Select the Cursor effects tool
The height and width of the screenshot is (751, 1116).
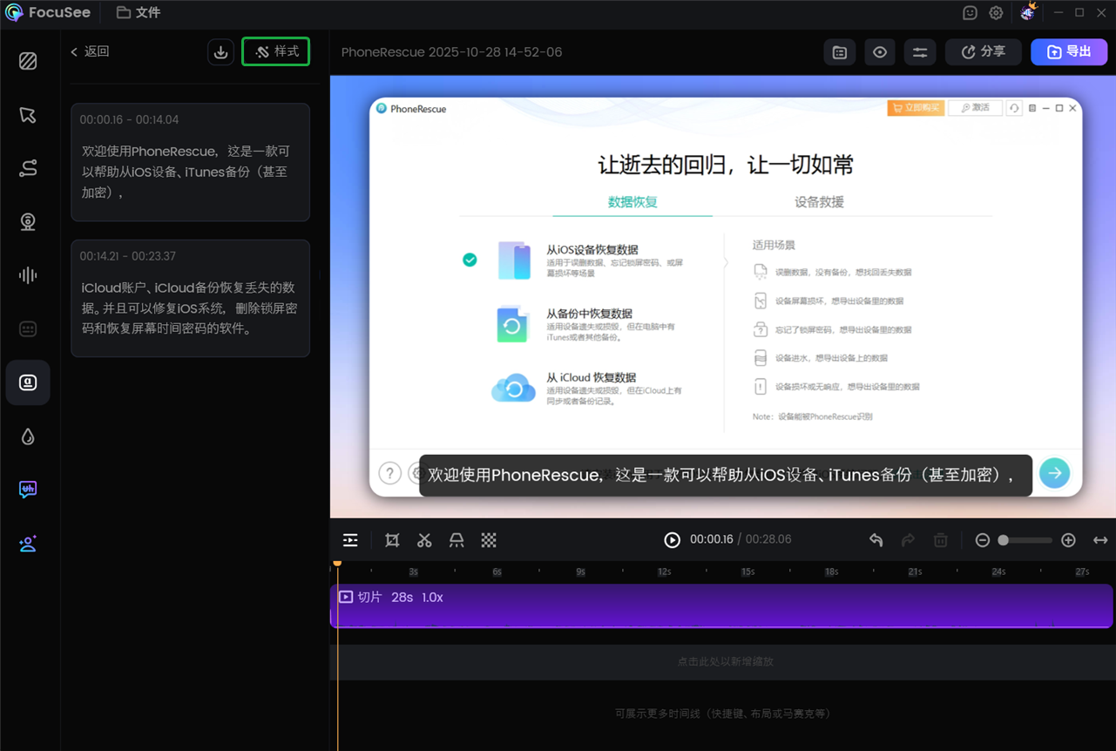[x=28, y=114]
